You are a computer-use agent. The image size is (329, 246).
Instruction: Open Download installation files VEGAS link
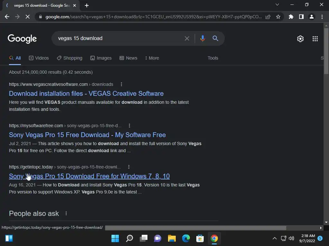86,94
